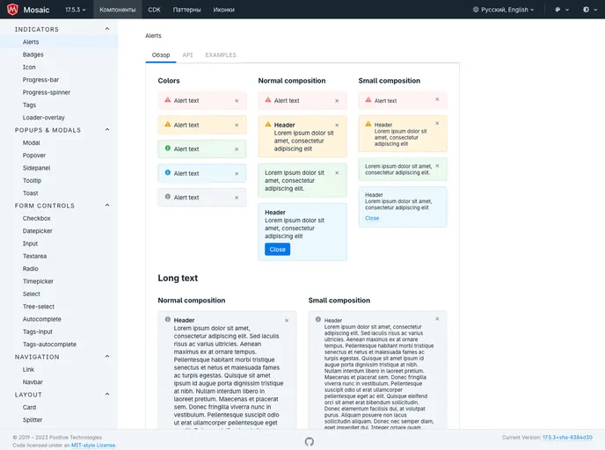The width and height of the screenshot is (605, 450).
Task: Dismiss the red alert under Colors
Action: tap(237, 101)
